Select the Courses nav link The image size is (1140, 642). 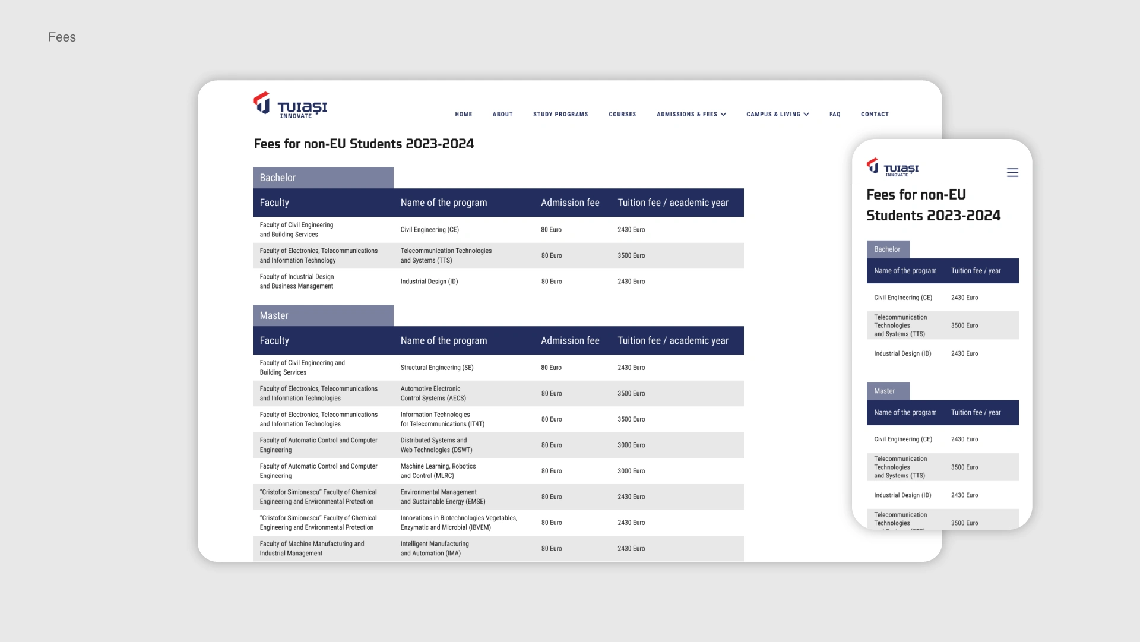tap(622, 115)
